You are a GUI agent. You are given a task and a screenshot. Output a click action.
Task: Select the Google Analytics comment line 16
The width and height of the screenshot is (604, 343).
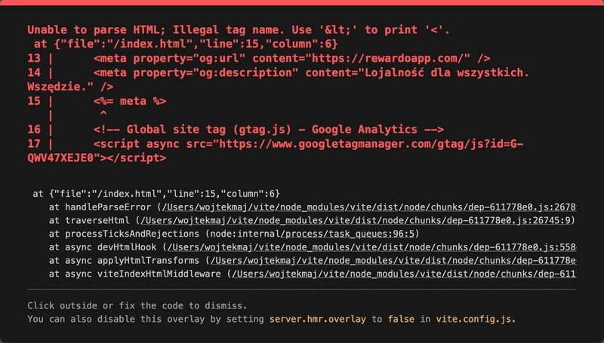236,130
